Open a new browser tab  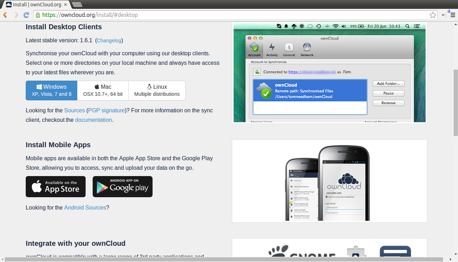coord(77,5)
